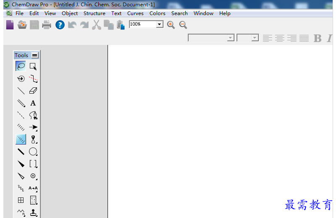Expand the 100% zoom dropdown
This screenshot has height=218, width=336.
point(160,24)
